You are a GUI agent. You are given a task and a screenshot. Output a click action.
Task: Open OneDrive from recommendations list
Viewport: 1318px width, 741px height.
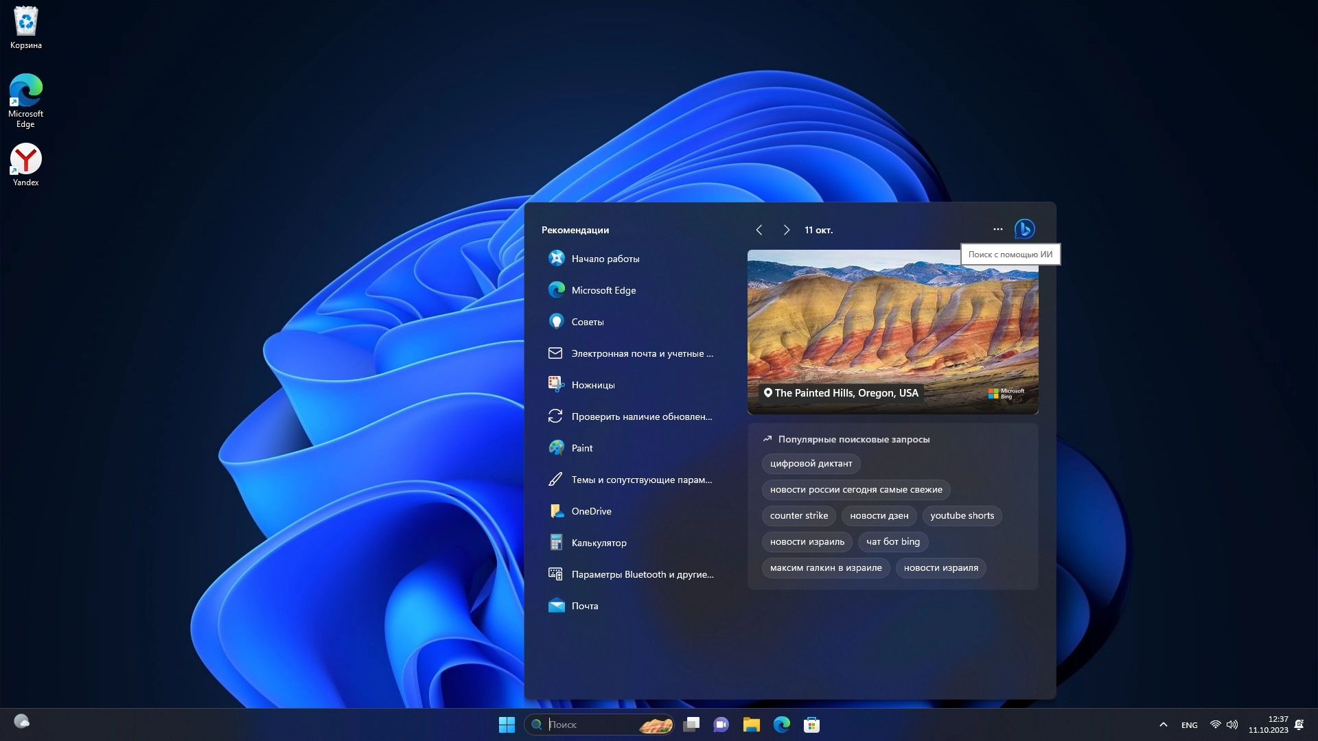coord(591,511)
